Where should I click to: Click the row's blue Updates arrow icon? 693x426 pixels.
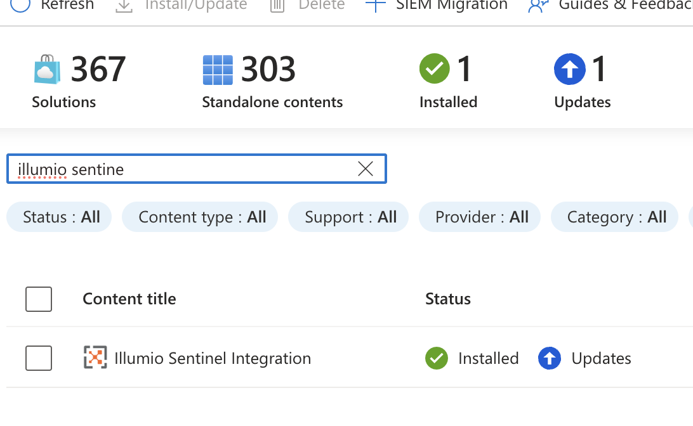click(550, 358)
